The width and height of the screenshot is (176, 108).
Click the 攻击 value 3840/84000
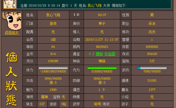(x=53, y=78)
